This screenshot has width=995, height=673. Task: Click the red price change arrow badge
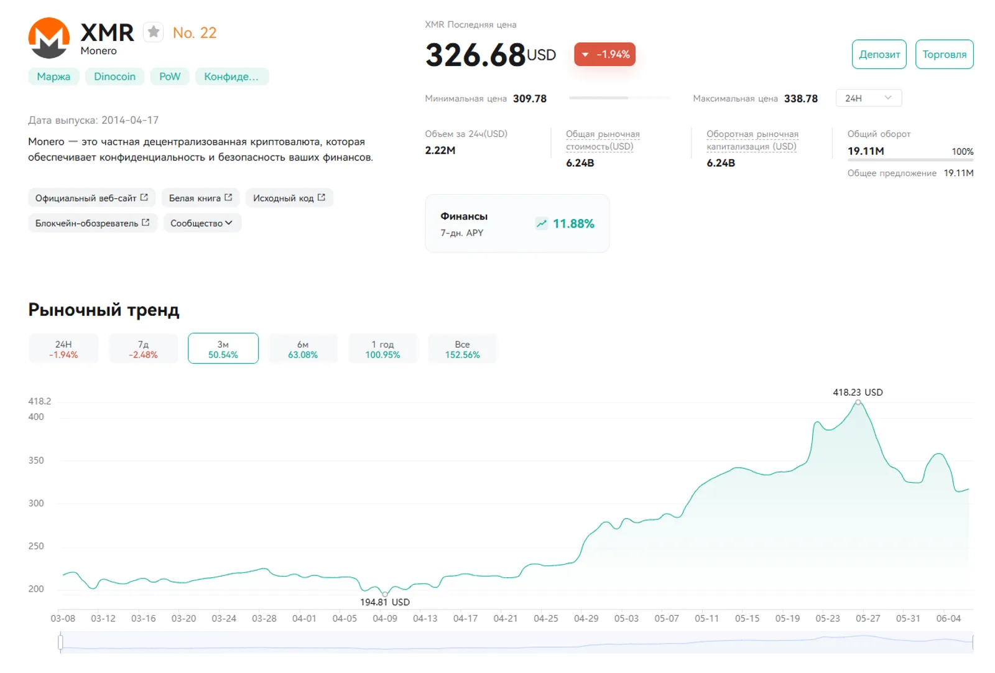(604, 54)
